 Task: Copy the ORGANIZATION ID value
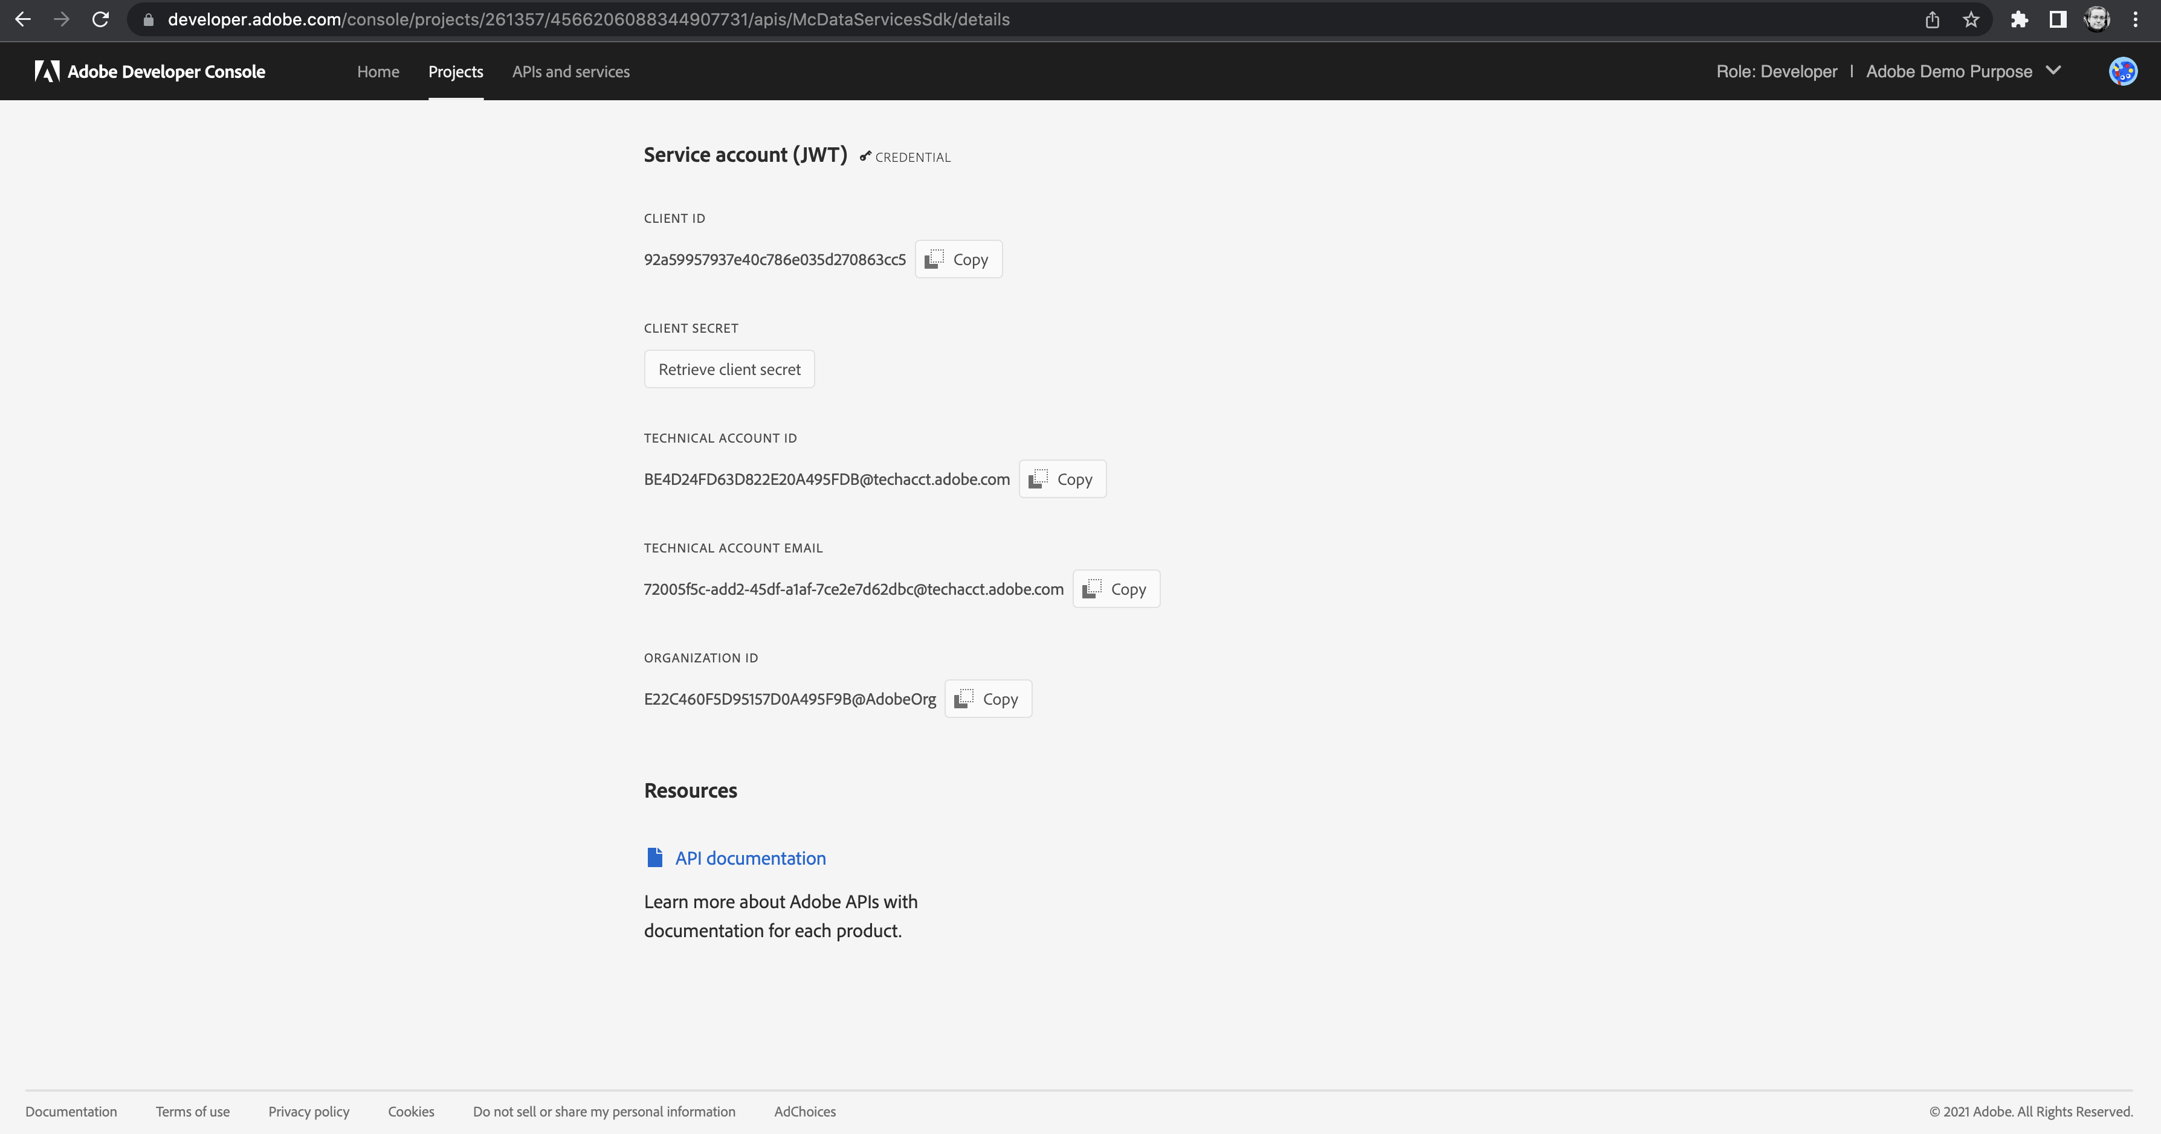[987, 699]
